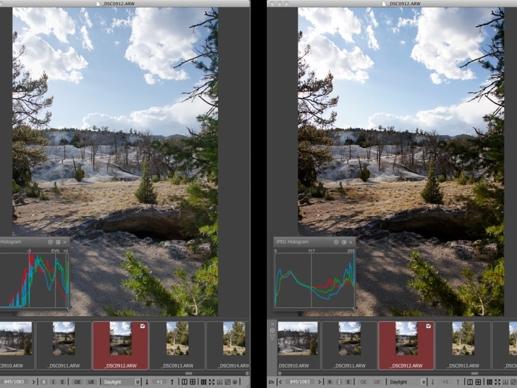Screen dimensions: 517x388
Task: Close the JPEG Histogram panel
Action: [x=350, y=242]
